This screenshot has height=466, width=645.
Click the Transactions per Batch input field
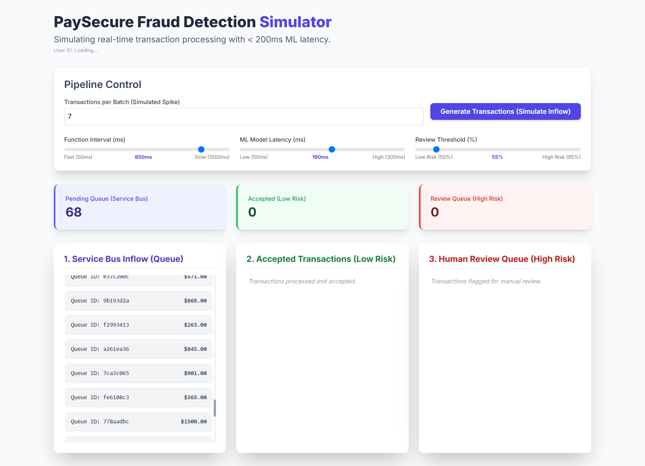pyautogui.click(x=244, y=116)
